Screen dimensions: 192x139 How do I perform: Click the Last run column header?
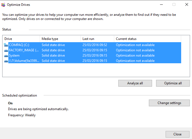(x=97, y=39)
